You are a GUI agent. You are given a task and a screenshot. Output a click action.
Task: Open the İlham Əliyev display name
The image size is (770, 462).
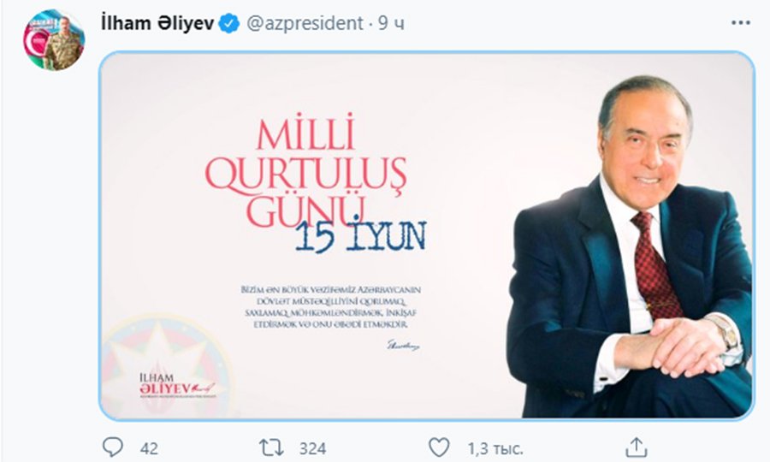click(x=157, y=23)
